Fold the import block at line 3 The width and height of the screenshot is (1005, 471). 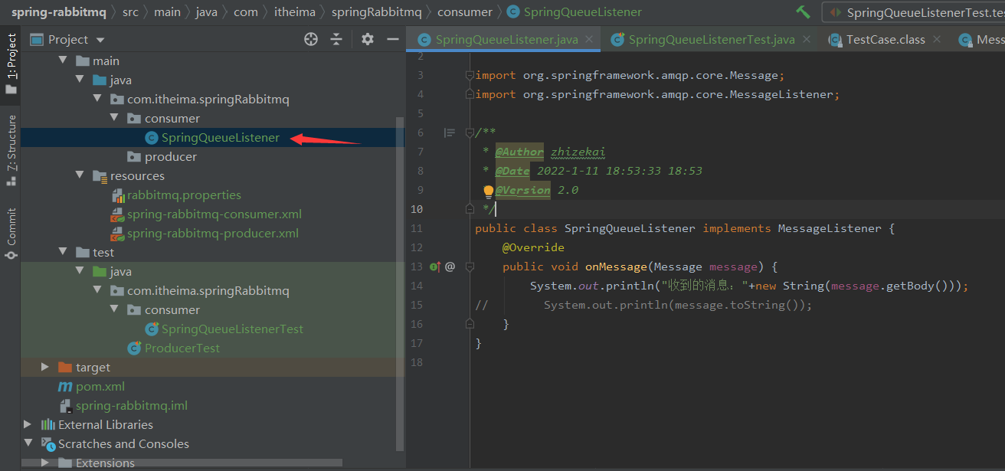click(x=470, y=75)
